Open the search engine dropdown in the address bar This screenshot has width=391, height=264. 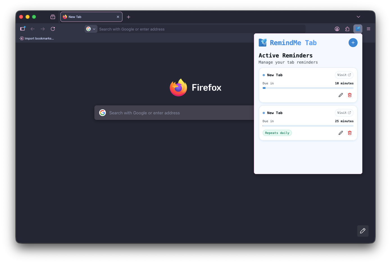pyautogui.click(x=91, y=29)
